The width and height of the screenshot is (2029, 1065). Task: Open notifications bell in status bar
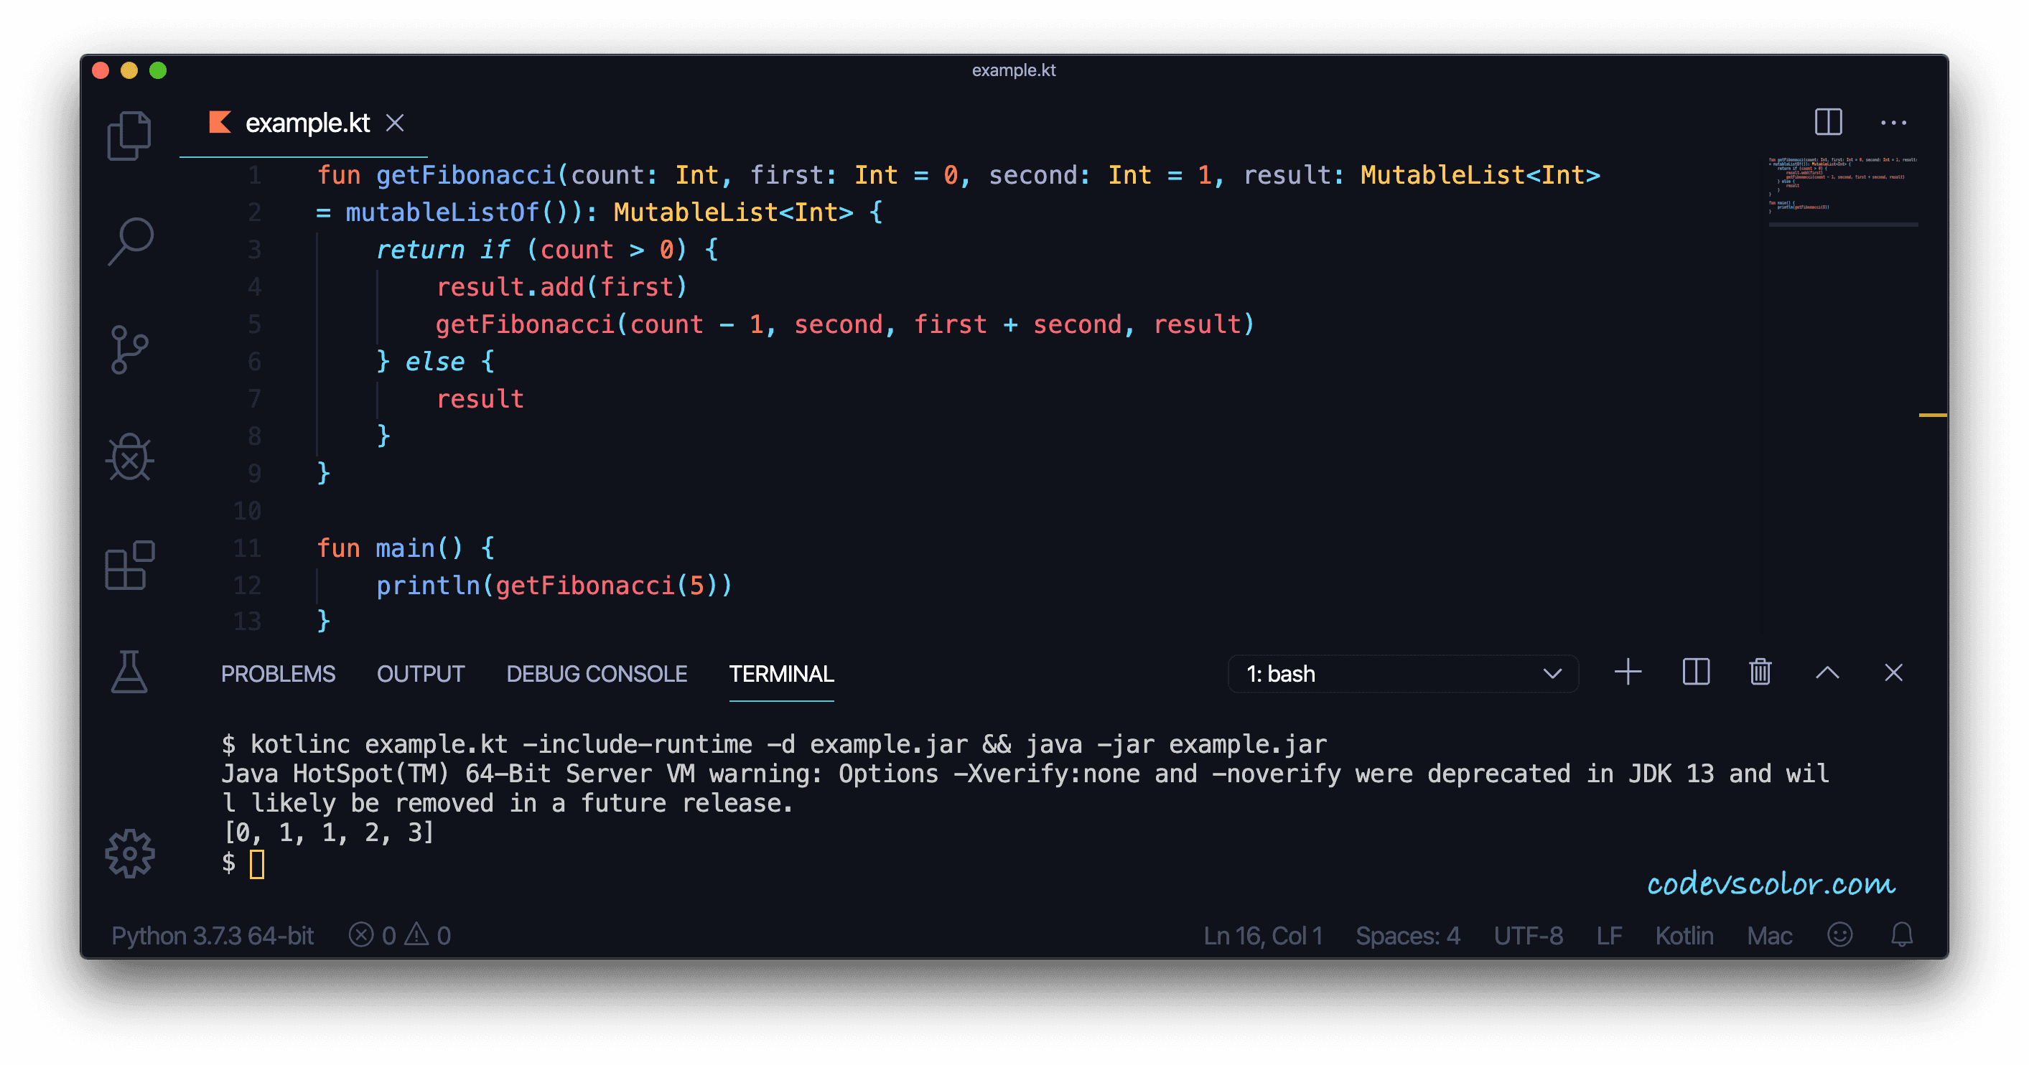coord(1901,934)
